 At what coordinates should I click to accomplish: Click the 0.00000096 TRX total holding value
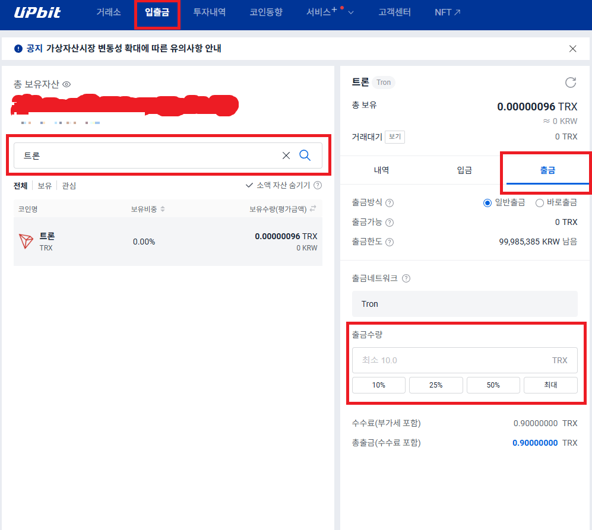pyautogui.click(x=537, y=107)
